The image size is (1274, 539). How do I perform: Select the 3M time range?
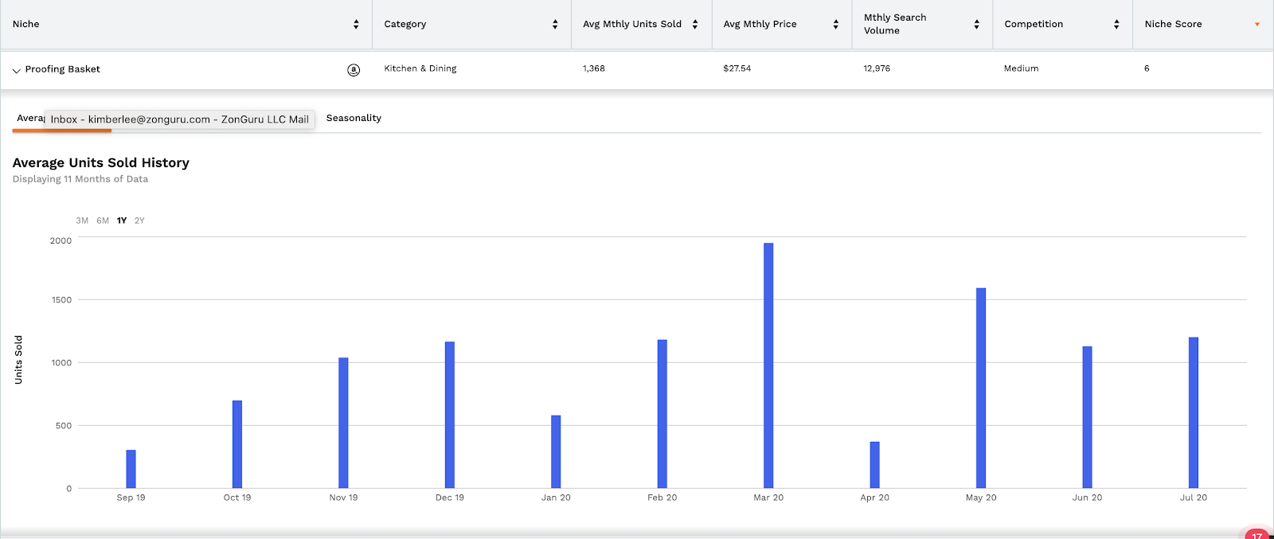pos(82,221)
